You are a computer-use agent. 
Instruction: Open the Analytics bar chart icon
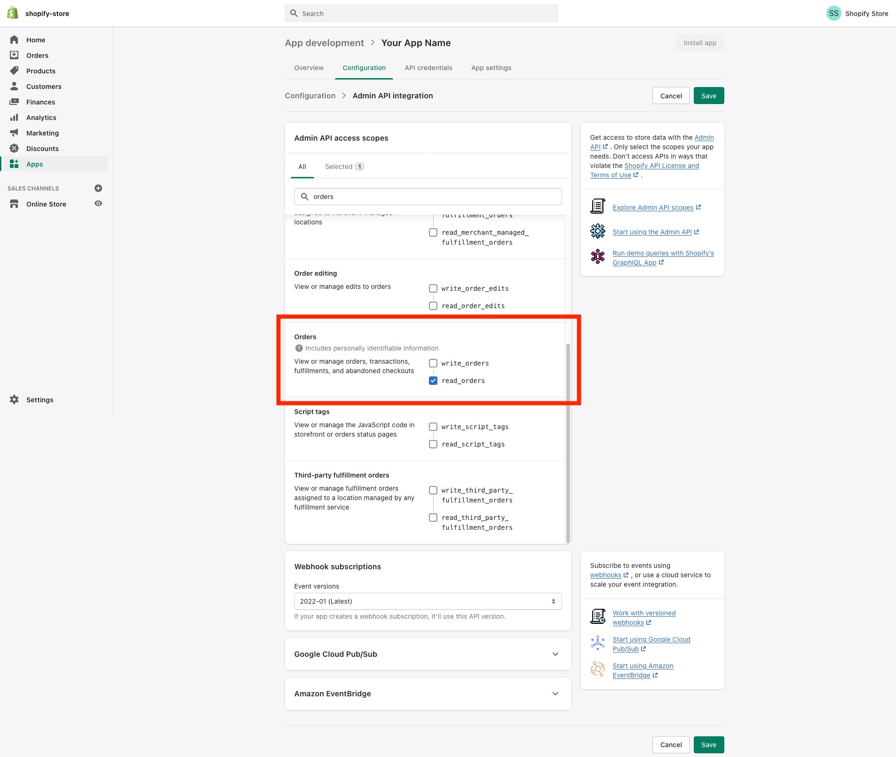click(14, 118)
